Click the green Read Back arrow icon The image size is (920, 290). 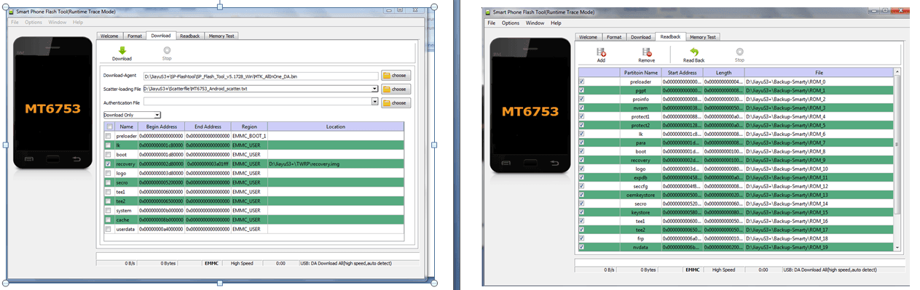[693, 52]
